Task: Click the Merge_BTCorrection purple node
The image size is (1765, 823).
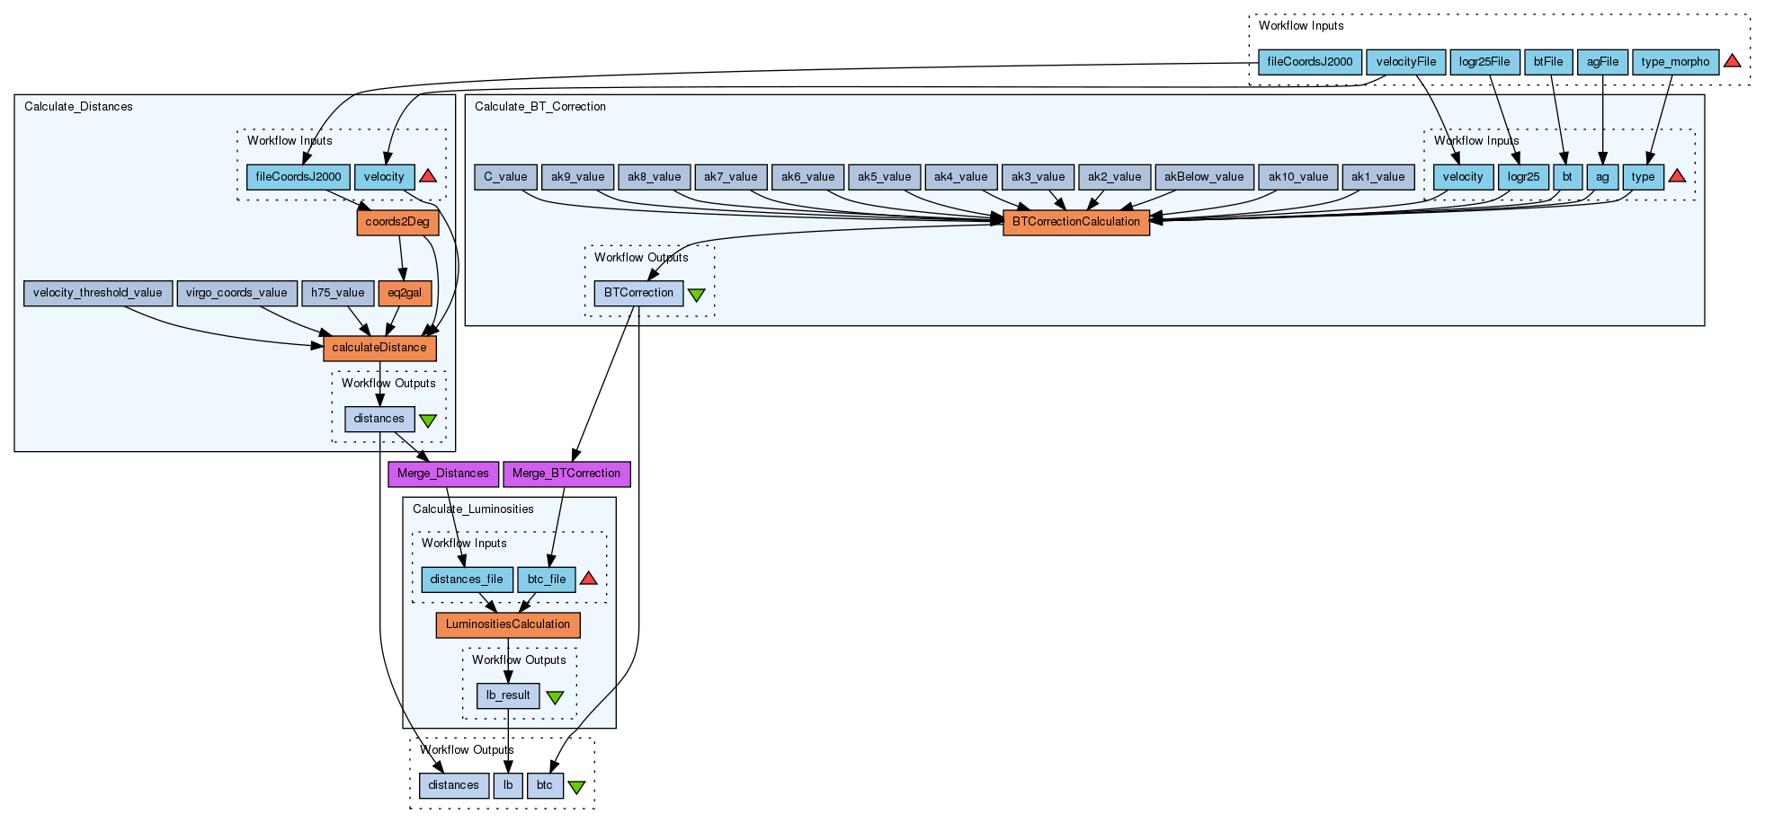Action: pyautogui.click(x=566, y=473)
